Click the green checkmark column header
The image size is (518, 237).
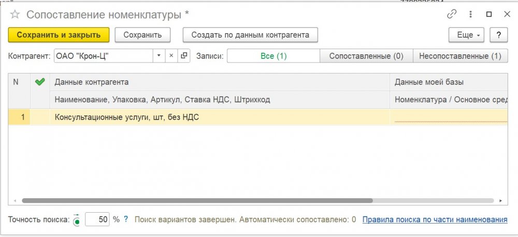[39, 82]
